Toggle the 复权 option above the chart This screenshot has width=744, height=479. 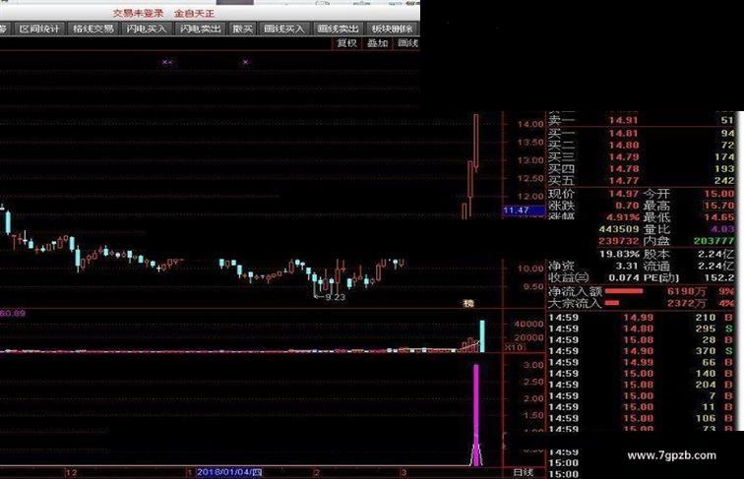[x=346, y=43]
